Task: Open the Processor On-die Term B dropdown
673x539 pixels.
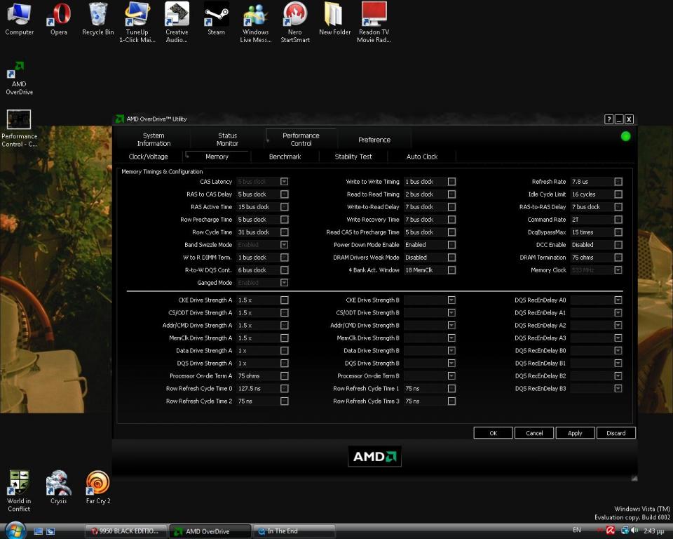Action: (451, 375)
